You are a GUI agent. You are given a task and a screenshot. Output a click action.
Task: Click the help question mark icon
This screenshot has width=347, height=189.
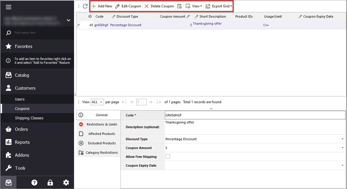(x=34, y=183)
